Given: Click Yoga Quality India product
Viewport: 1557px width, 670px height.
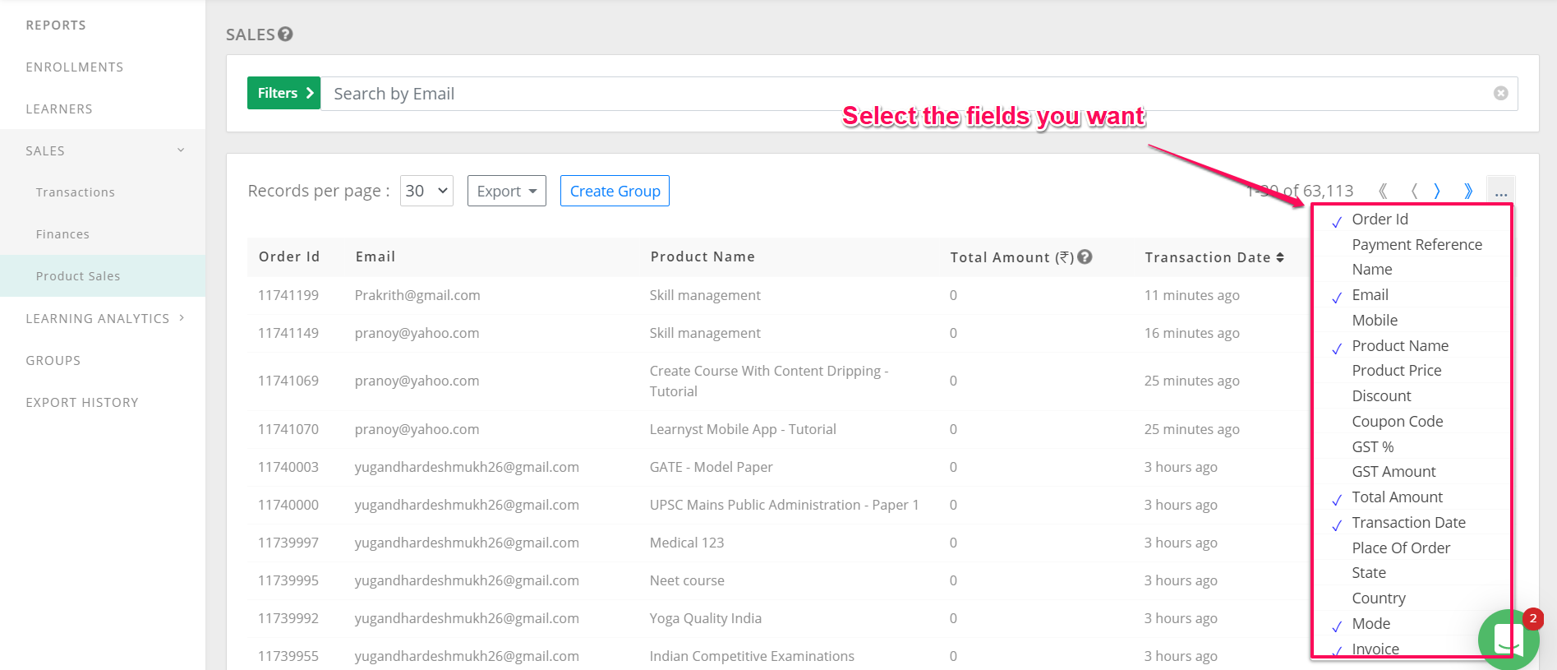Looking at the screenshot, I should click(706, 618).
